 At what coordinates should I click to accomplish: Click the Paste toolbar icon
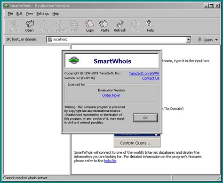(105, 26)
